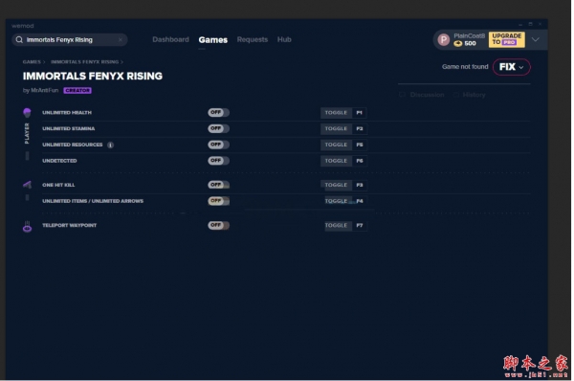Select the Games tab
Screen dimensions: 574x381
(x=213, y=40)
